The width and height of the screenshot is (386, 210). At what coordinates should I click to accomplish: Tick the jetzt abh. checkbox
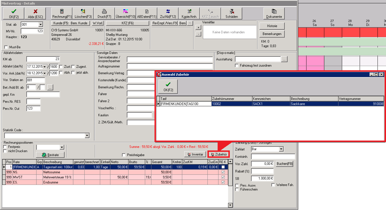[x=73, y=73]
